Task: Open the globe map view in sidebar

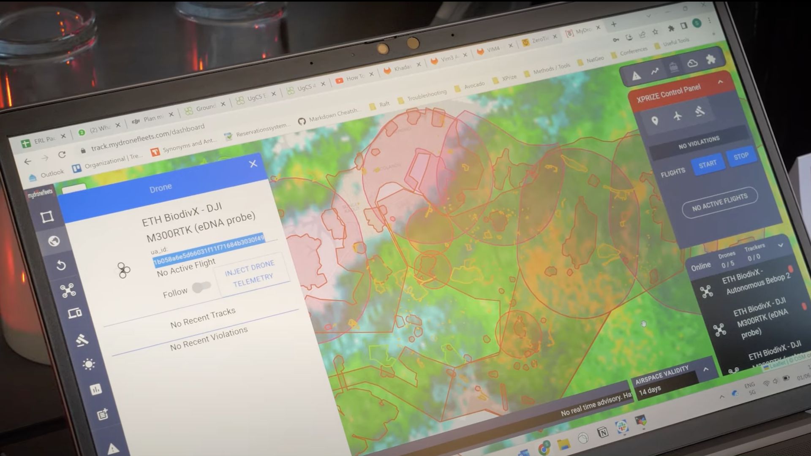Action: [x=54, y=241]
